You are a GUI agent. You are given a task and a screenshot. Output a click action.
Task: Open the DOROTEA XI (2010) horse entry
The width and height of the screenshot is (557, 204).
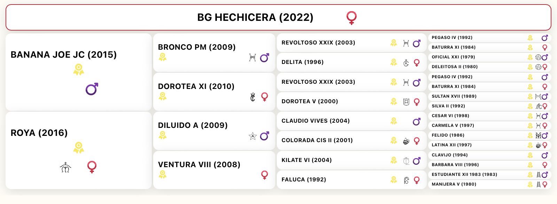pyautogui.click(x=196, y=86)
